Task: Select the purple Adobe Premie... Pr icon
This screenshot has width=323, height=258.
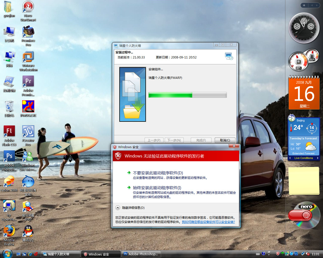Action: 28,86
